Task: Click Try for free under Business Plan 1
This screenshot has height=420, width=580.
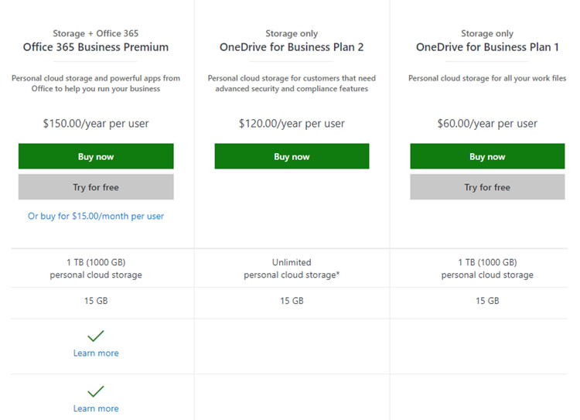Action: (x=487, y=187)
